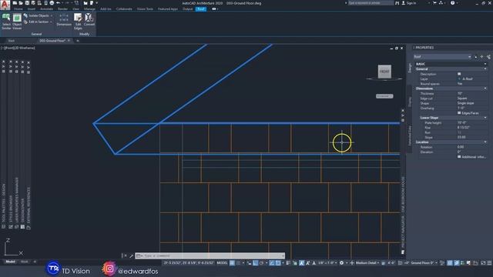Click the Front face of the ViewCube
Screen dimensions: 493x277
(x=384, y=72)
